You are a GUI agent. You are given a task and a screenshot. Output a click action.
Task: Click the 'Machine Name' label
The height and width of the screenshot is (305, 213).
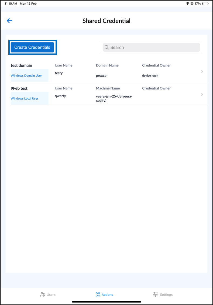pyautogui.click(x=108, y=88)
